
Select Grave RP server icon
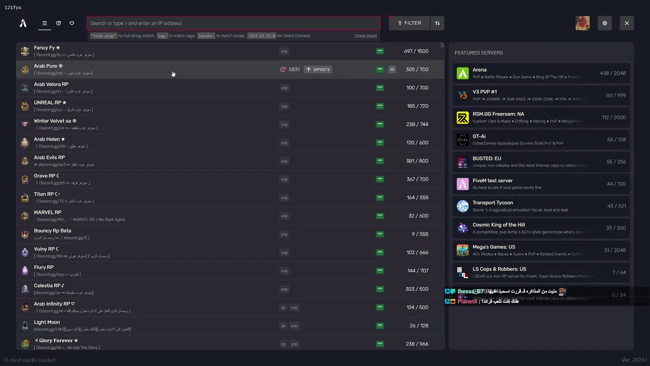(25, 179)
